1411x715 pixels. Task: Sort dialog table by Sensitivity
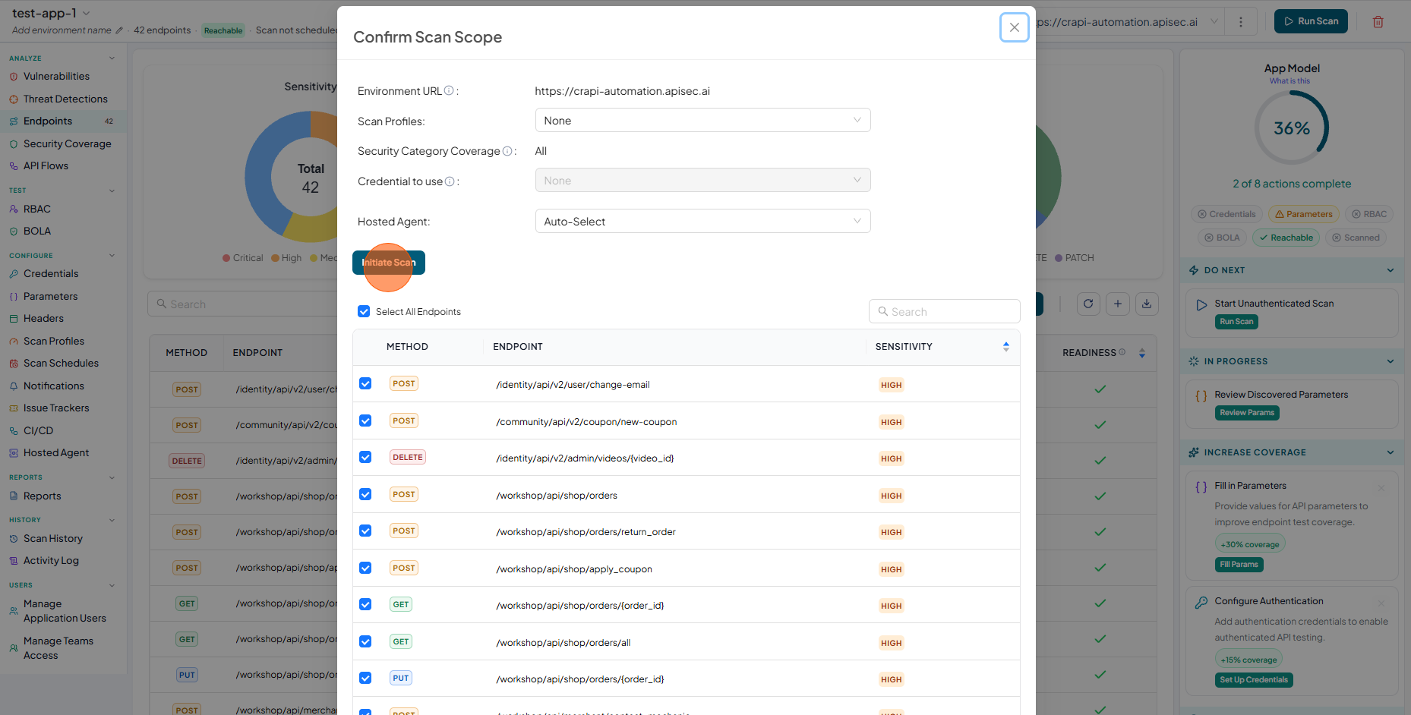tap(1005, 347)
